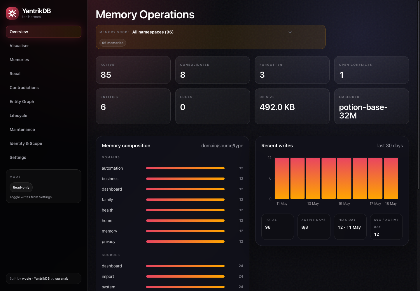Screen dimensions: 420x291
Task: Open Identity & Scope page
Action: tap(43, 143)
